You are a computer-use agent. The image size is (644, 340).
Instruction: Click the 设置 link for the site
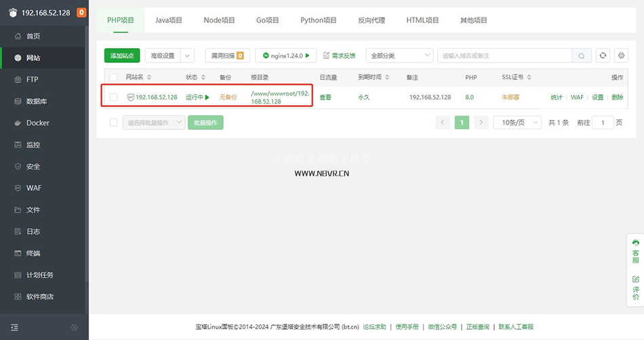(597, 98)
